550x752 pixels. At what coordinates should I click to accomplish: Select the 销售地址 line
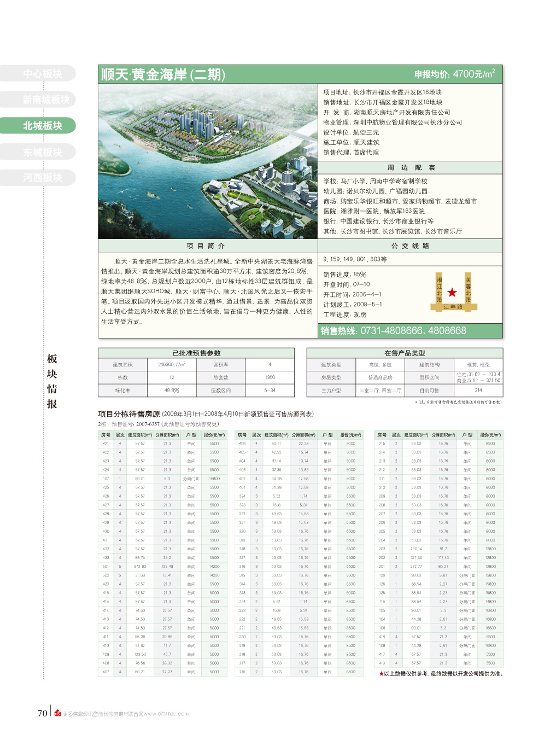point(383,102)
